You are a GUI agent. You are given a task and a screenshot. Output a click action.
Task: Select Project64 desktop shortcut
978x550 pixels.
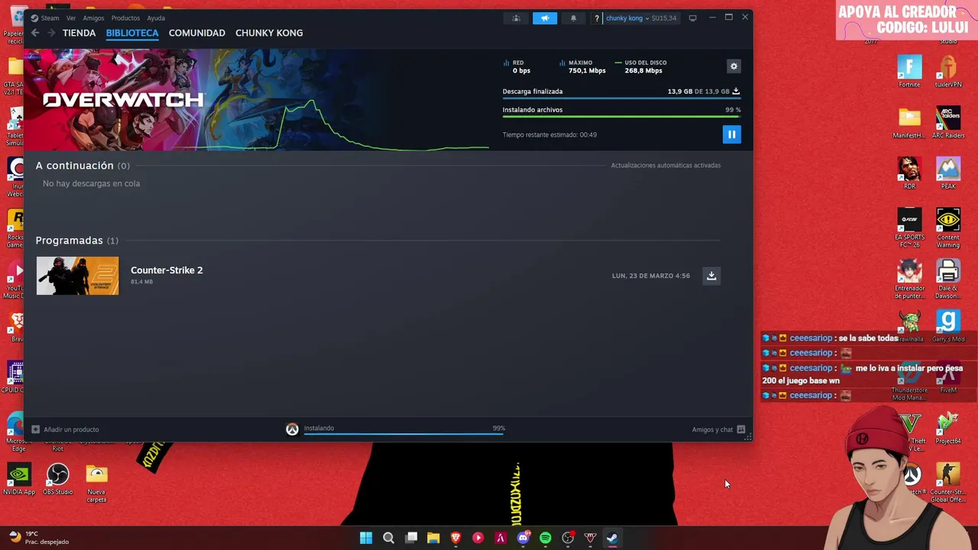(948, 428)
